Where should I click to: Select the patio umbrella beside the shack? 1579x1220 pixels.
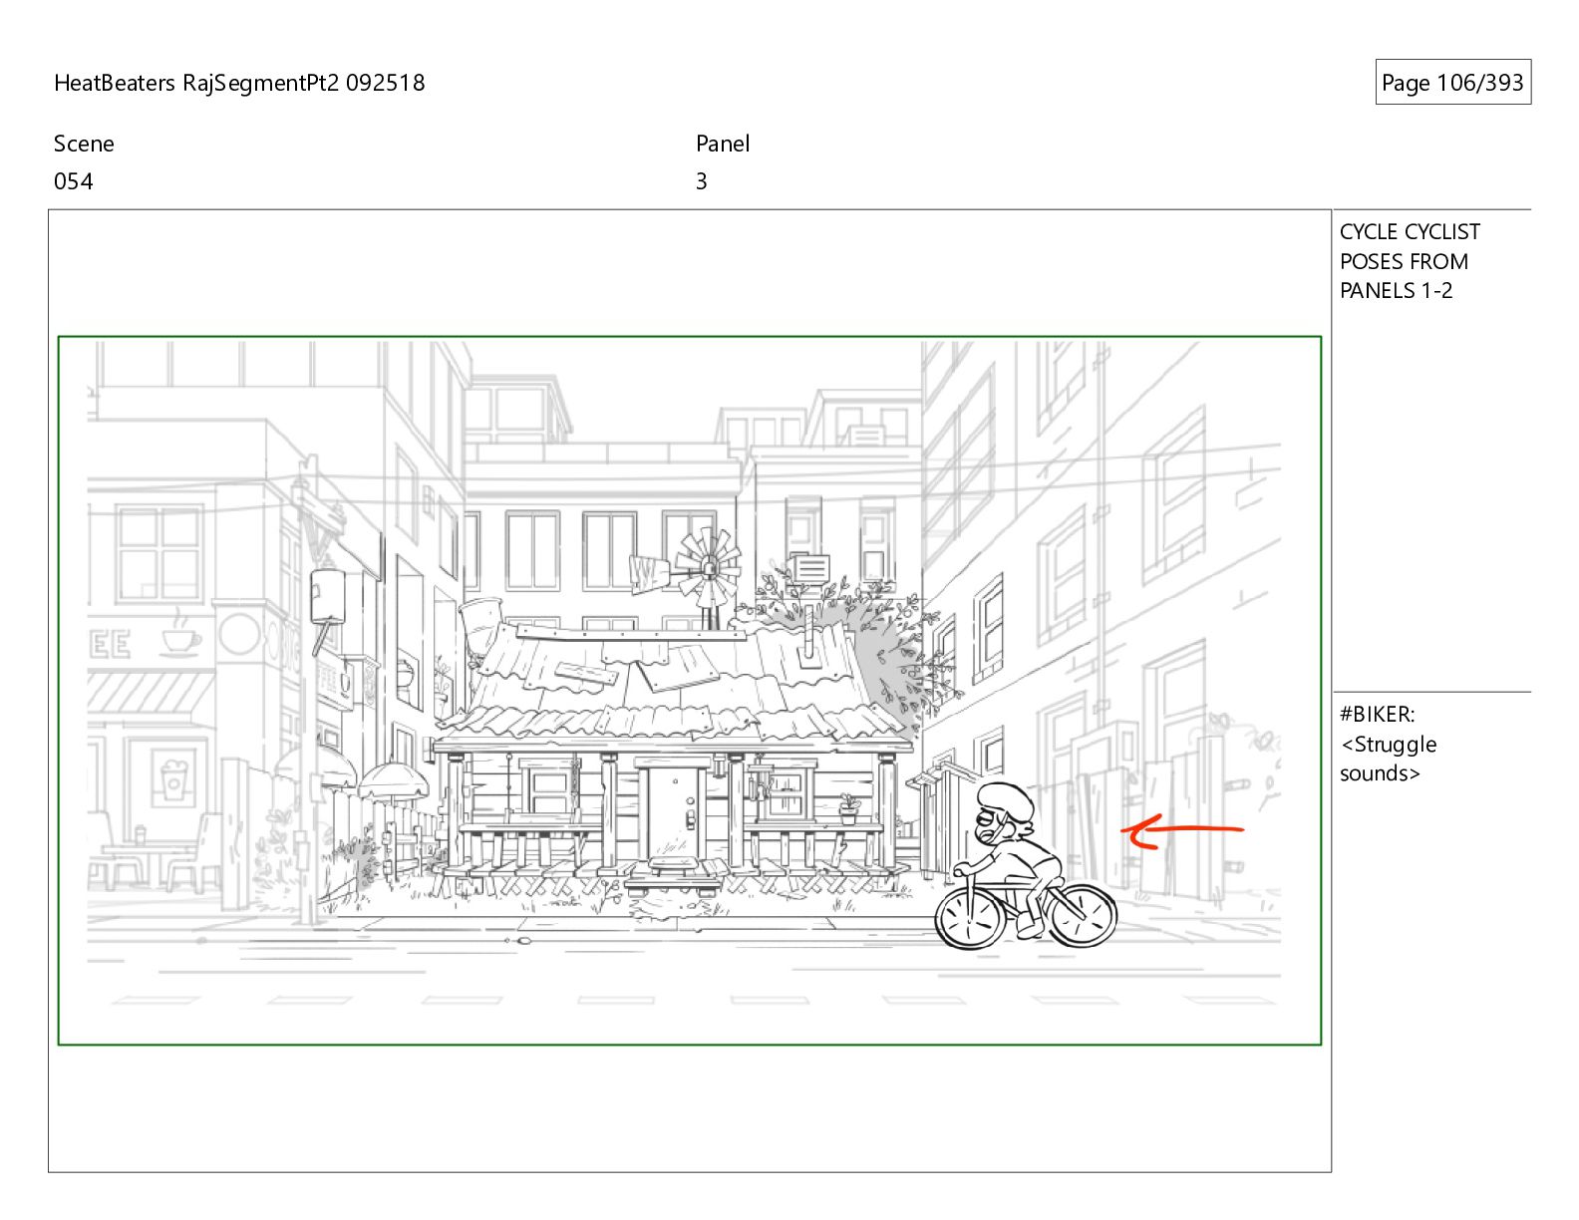393,778
